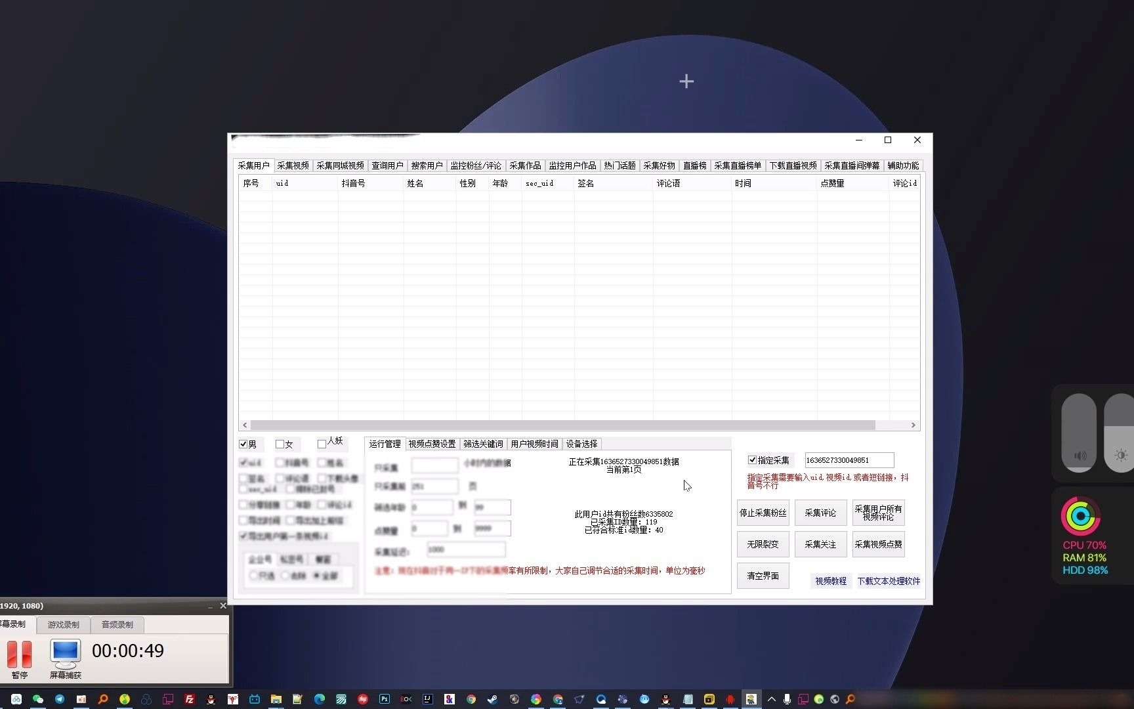
Task: Open the 监控粉丝/评论 tab
Action: [x=476, y=165]
